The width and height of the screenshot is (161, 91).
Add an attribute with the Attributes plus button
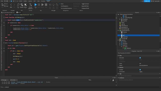coord(160,78)
